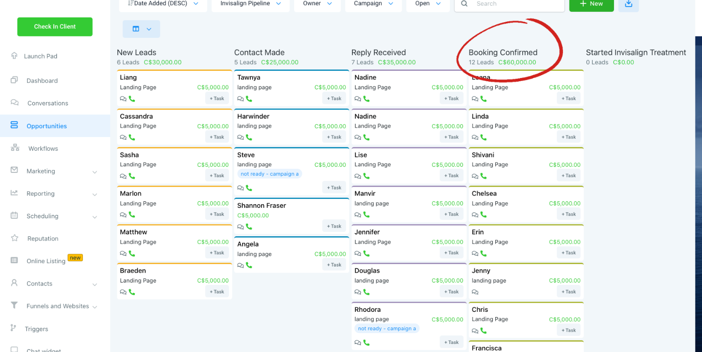The height and width of the screenshot is (352, 702).
Task: Expand the Scheduling menu chevron
Action: pos(95,217)
